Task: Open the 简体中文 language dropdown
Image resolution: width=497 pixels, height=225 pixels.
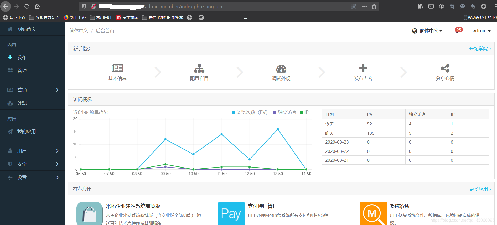Action: pyautogui.click(x=427, y=31)
